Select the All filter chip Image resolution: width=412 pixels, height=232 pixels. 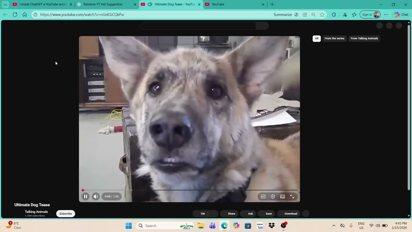[x=317, y=38]
